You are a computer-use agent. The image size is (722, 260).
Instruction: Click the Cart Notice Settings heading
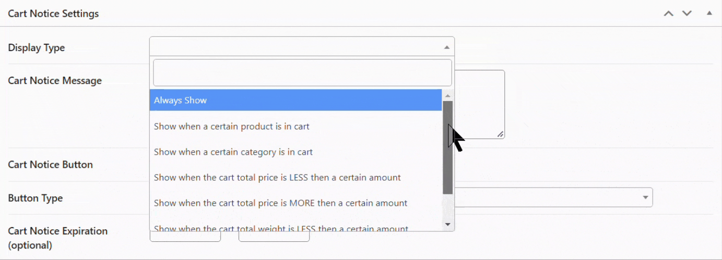click(53, 14)
